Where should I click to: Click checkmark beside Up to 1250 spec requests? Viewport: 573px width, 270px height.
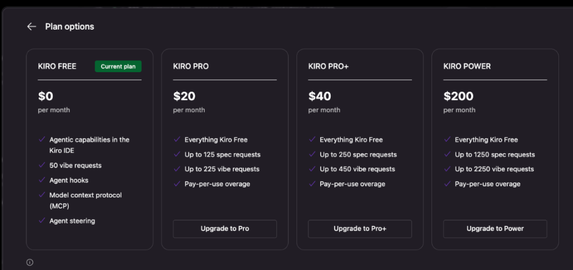(447, 154)
